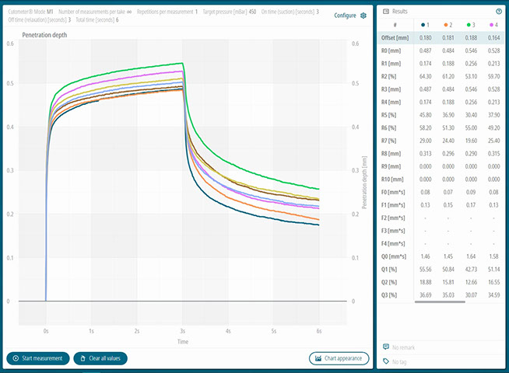
Task: Click the Results help question mark icon
Action: point(498,12)
